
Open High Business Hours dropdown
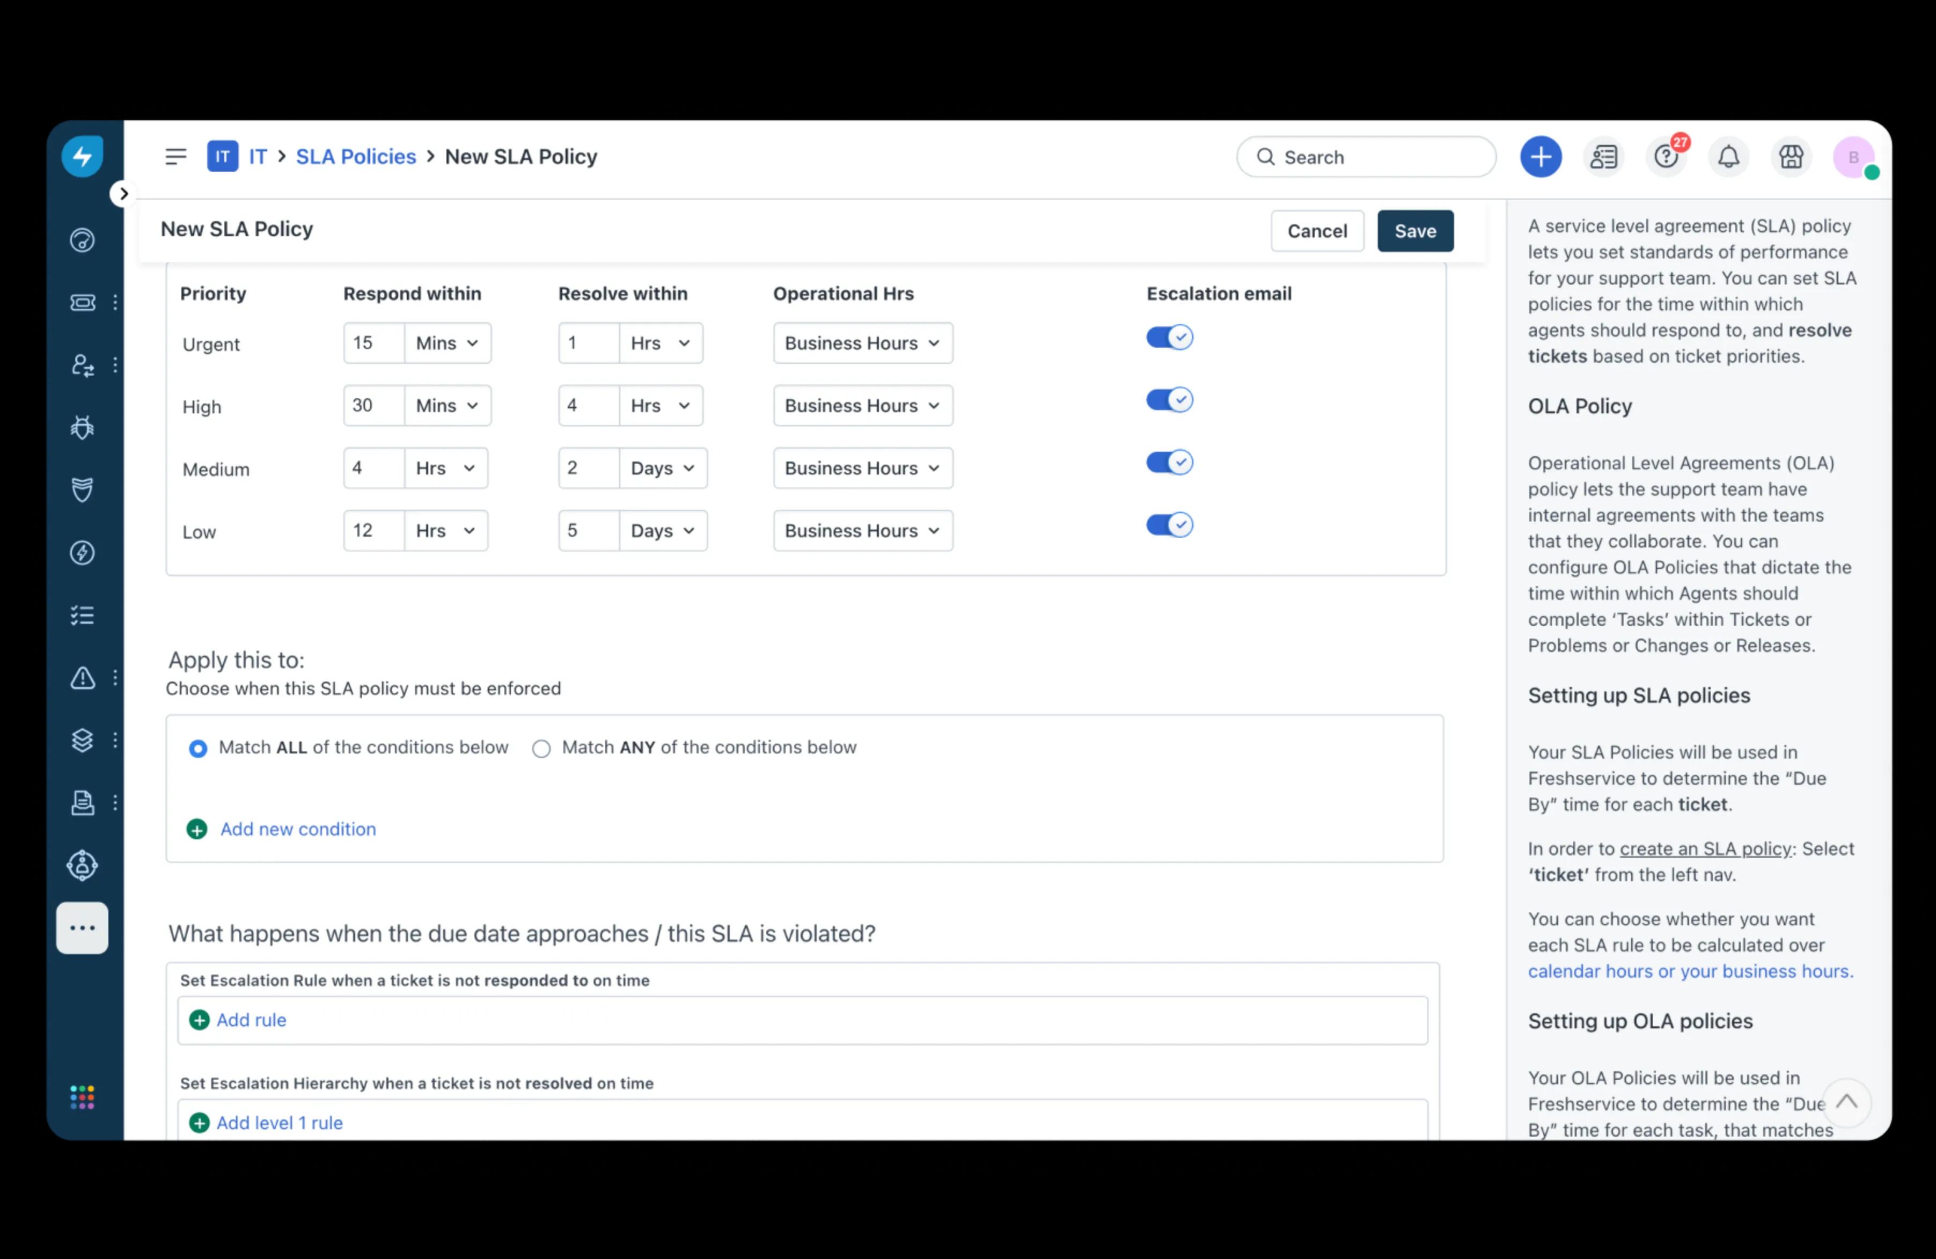tap(862, 406)
